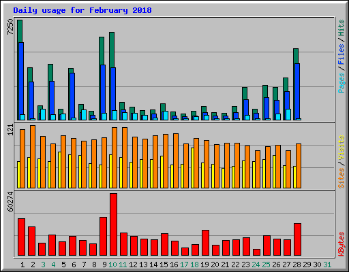
Task: Click the 7250 hits axis label
Action: click(x=10, y=27)
